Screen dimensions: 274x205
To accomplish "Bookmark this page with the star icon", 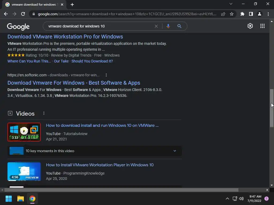I will (232, 14).
